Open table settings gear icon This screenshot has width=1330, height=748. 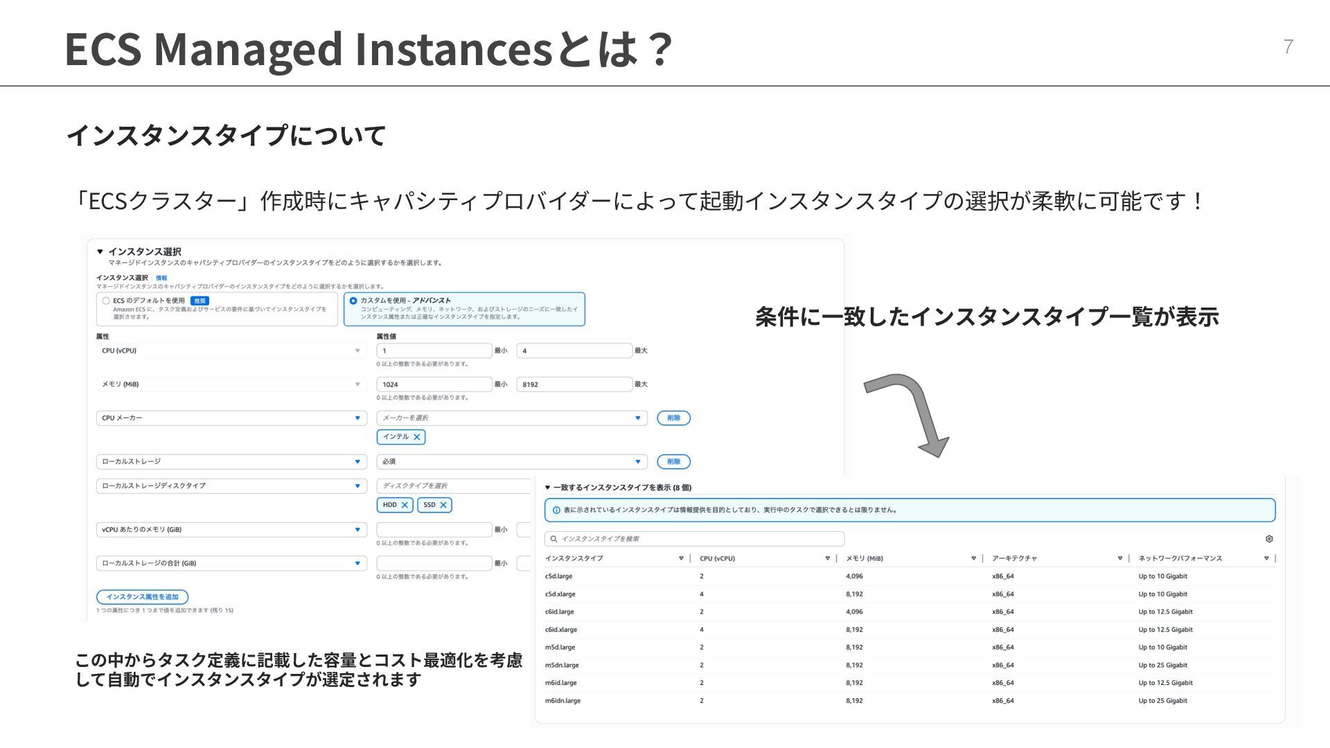[1269, 539]
